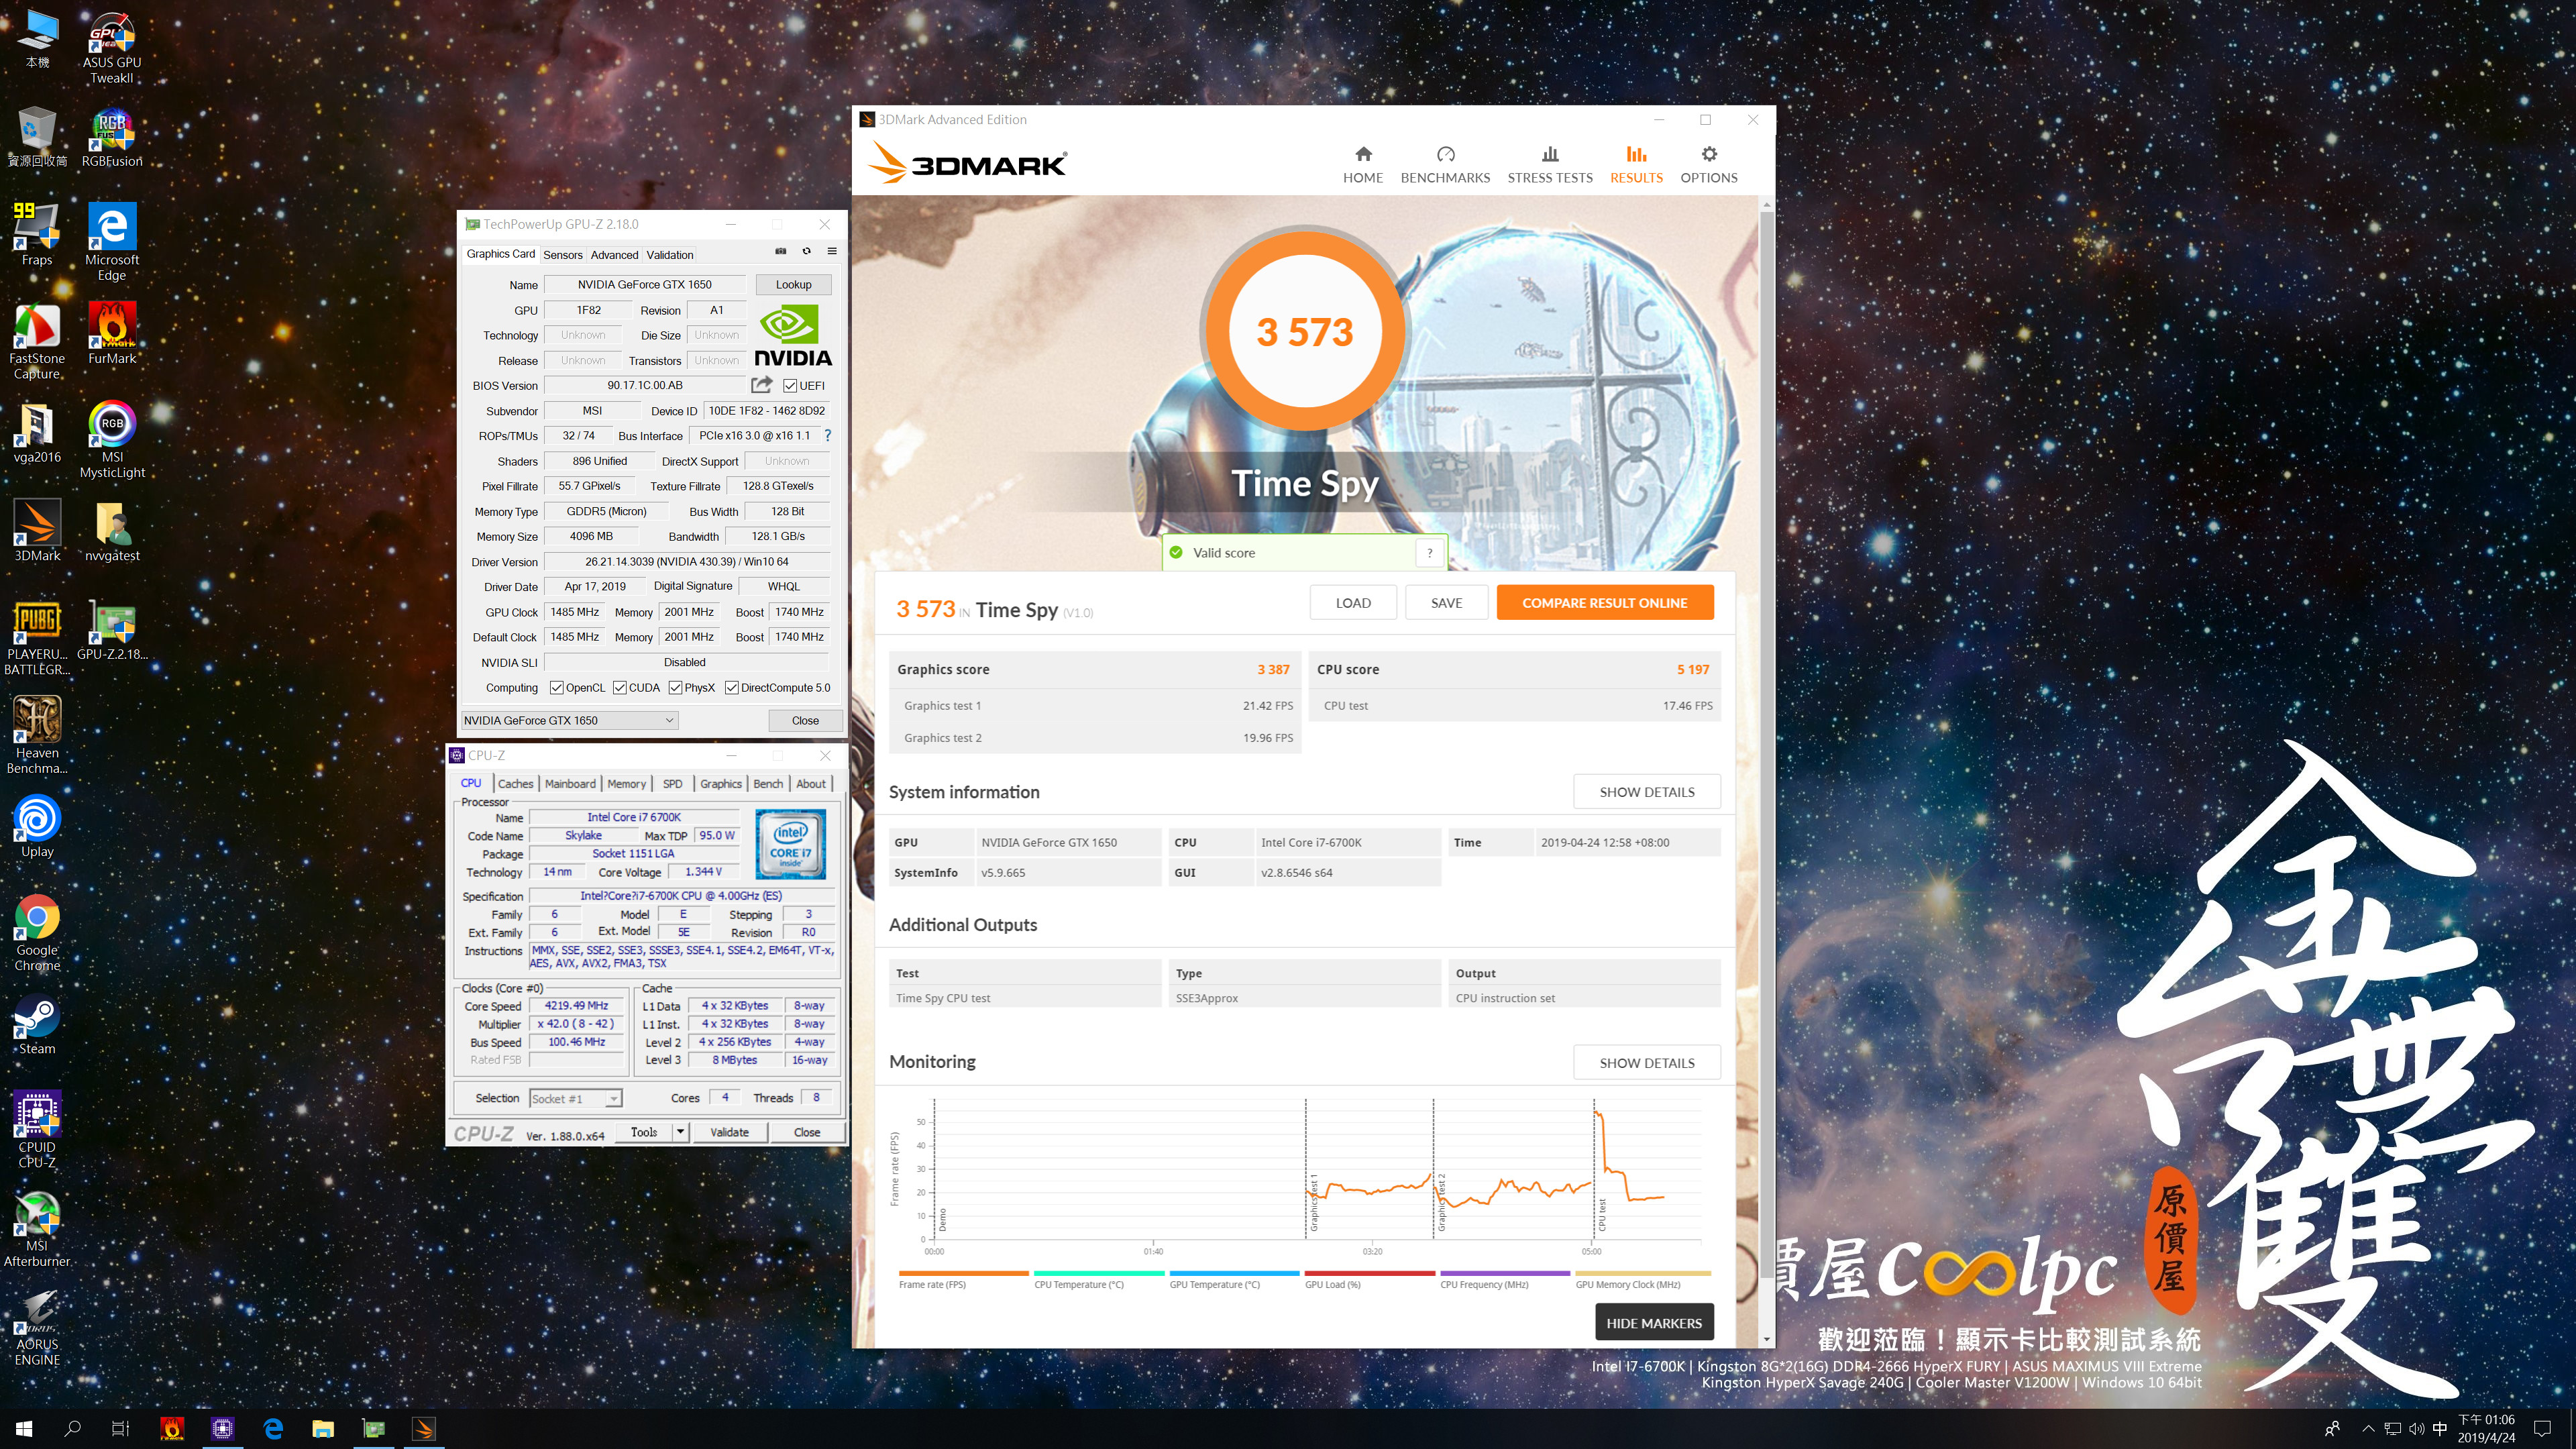
Task: Open Mainboard tab in CPU-Z
Action: tap(570, 784)
